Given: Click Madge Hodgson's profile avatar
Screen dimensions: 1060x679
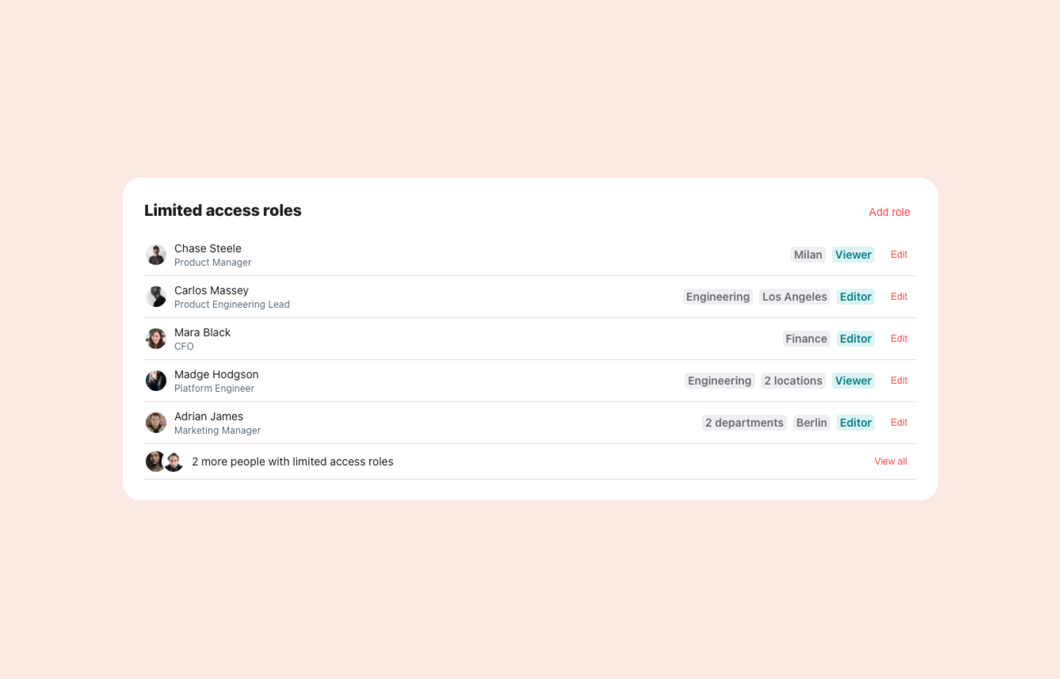Looking at the screenshot, I should click(x=156, y=381).
